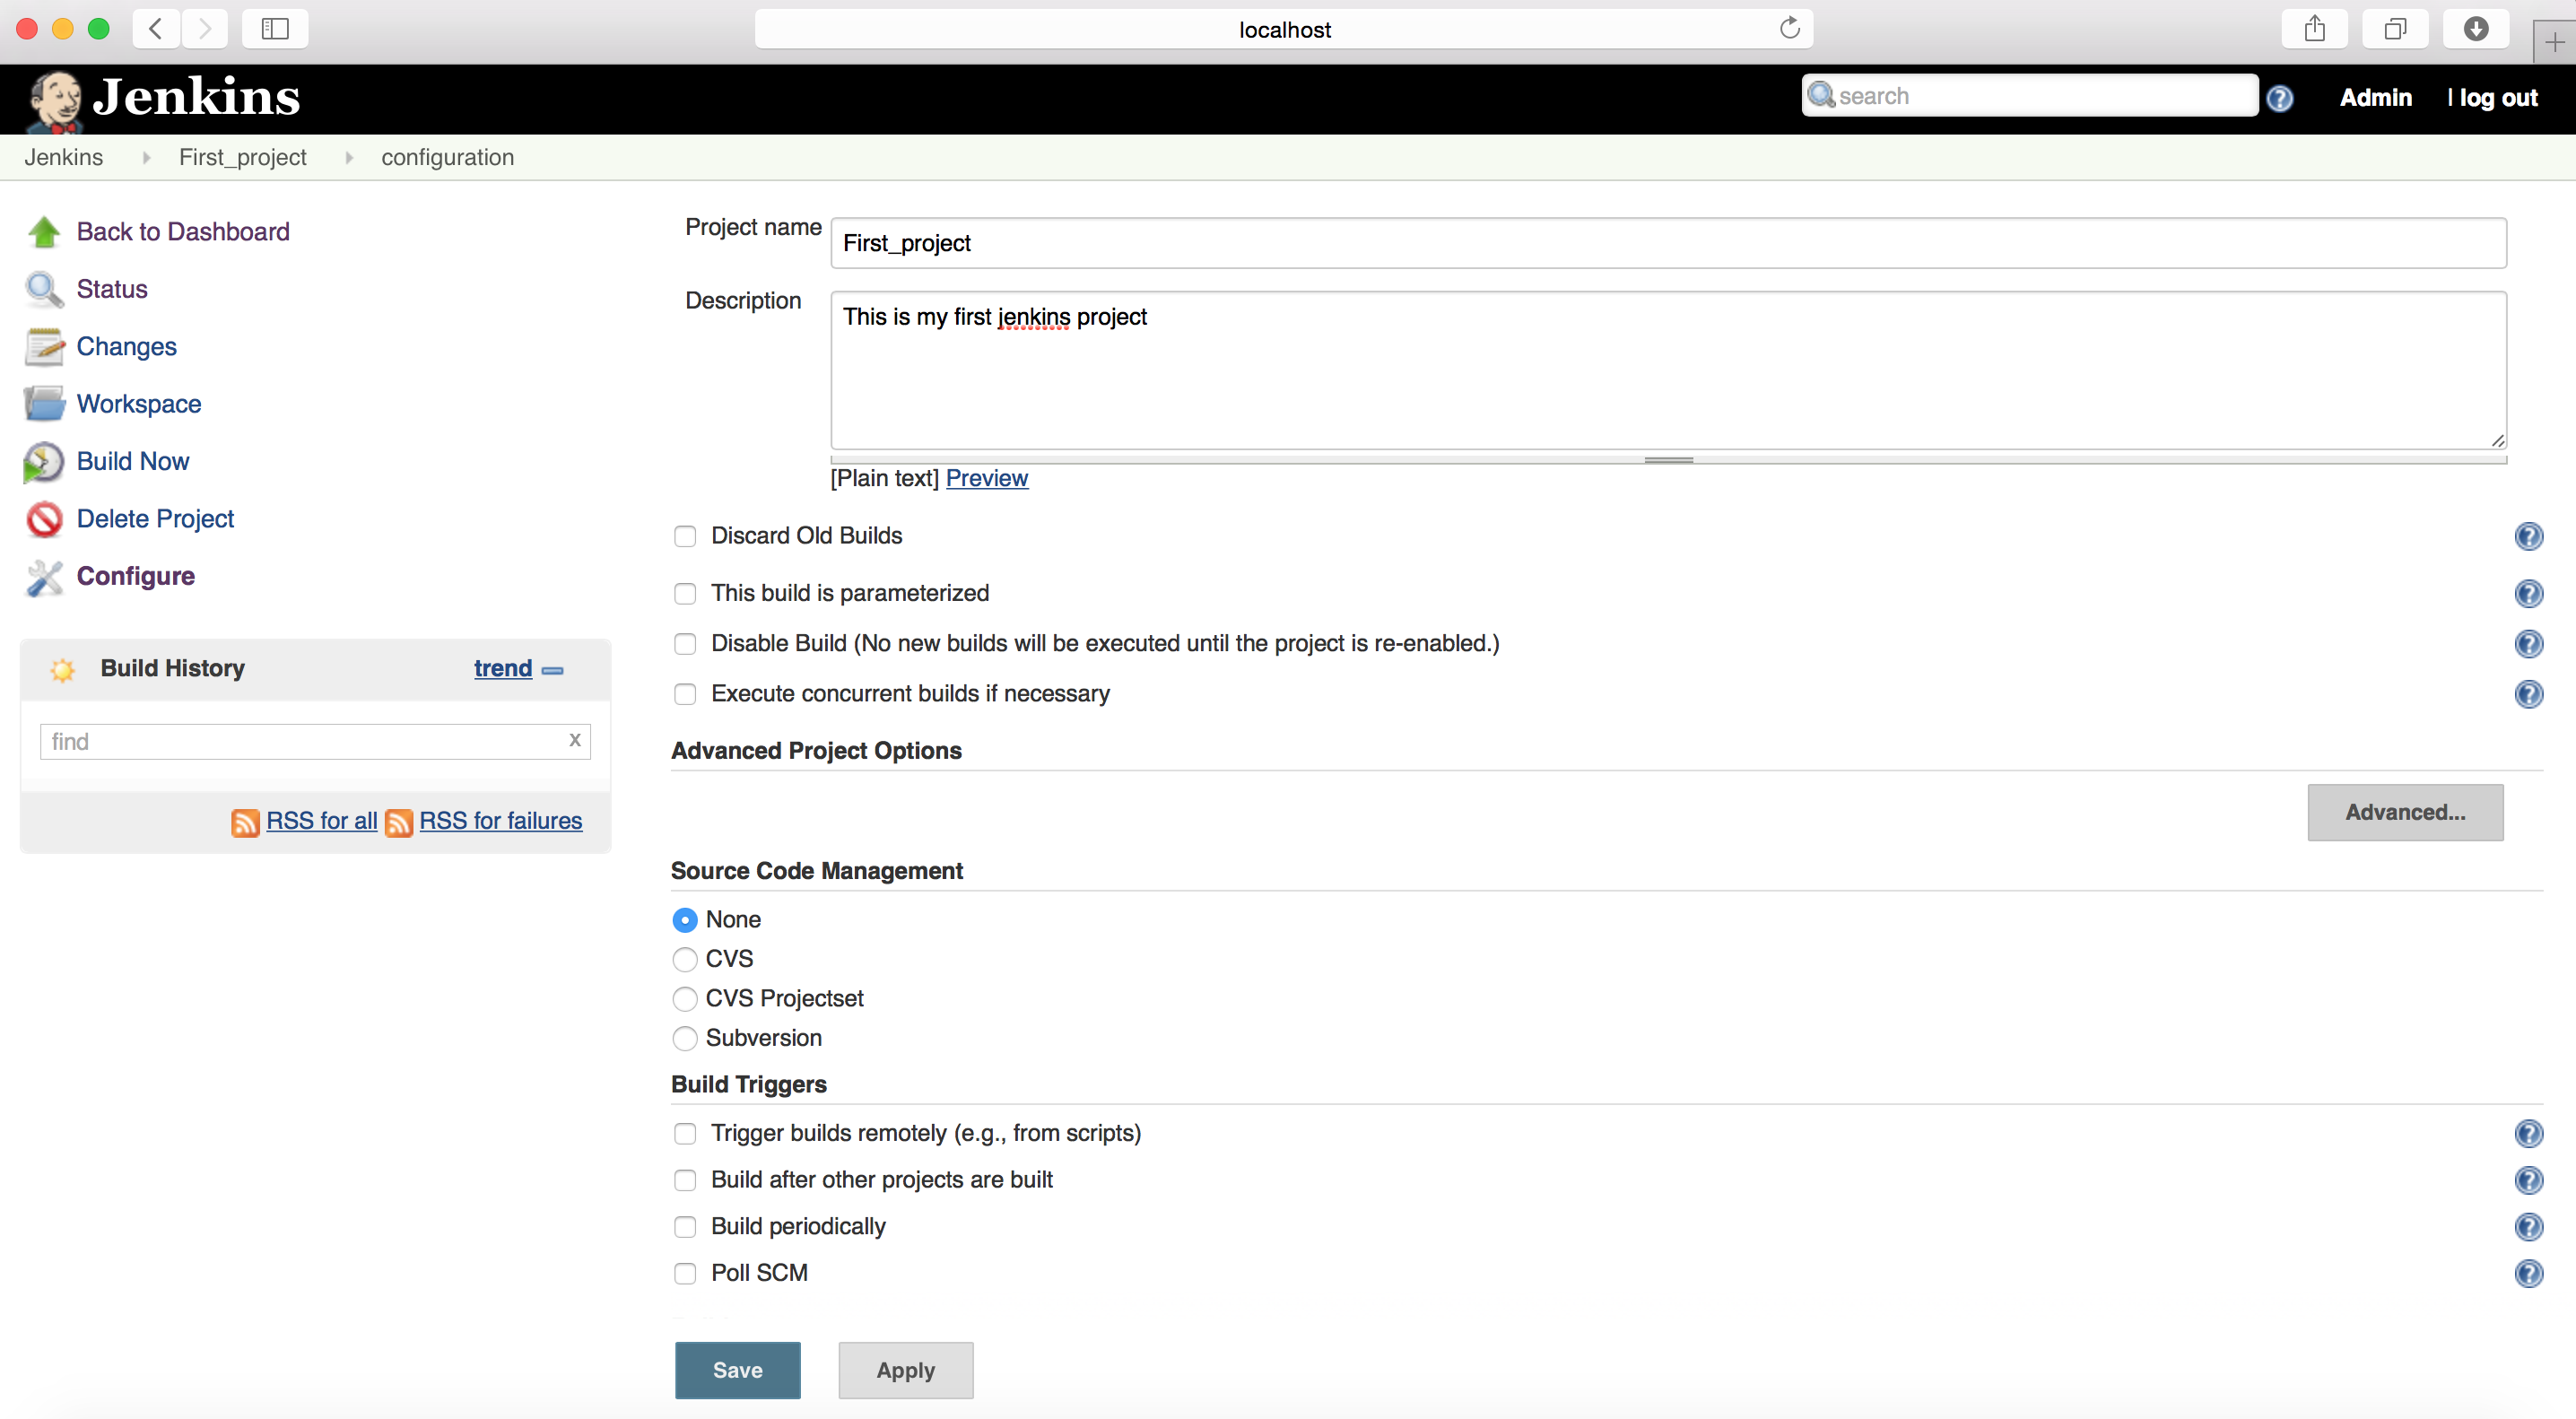Open help for Build after other projects
This screenshot has height=1419, width=2576.
[2528, 1181]
